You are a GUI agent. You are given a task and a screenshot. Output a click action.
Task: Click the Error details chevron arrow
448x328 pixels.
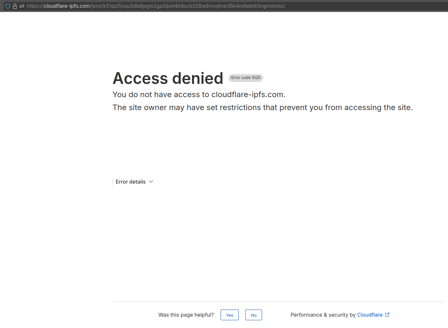click(x=151, y=182)
